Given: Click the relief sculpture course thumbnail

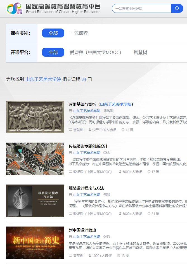Looking at the screenshot, I should coord(35,117).
